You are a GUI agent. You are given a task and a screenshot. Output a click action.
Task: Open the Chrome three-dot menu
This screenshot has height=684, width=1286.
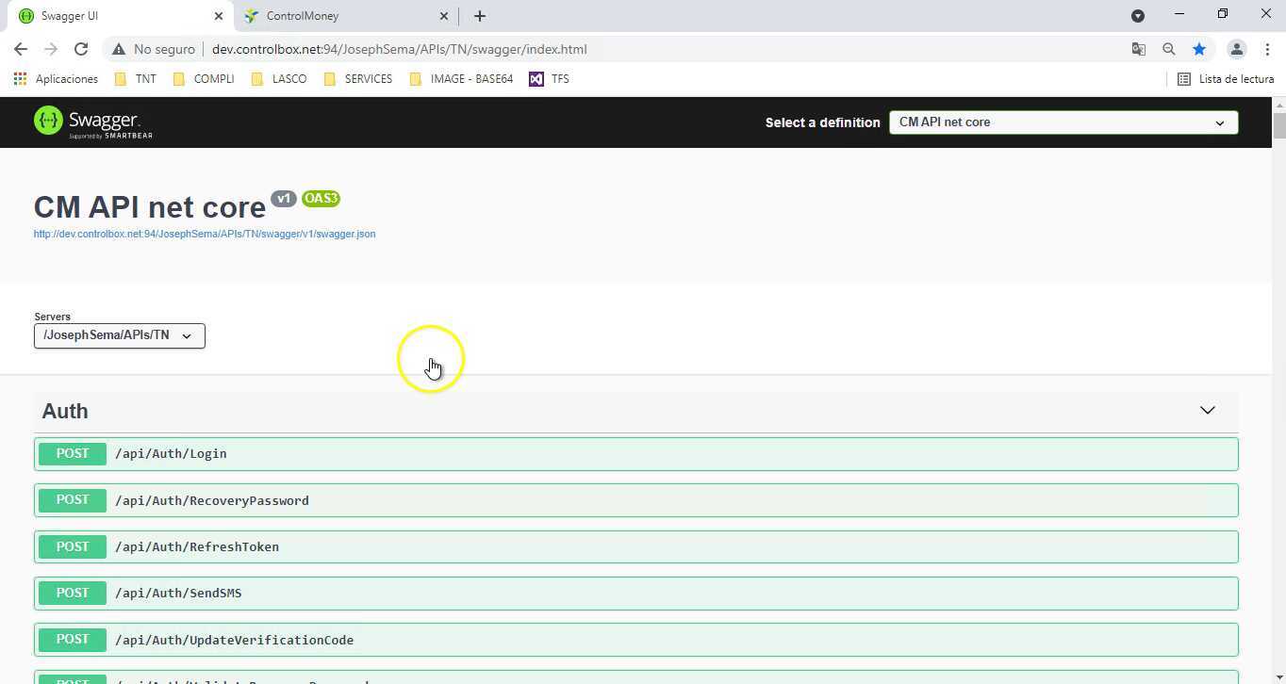(x=1266, y=49)
